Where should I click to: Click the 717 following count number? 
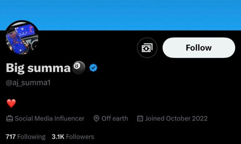pos(11,137)
